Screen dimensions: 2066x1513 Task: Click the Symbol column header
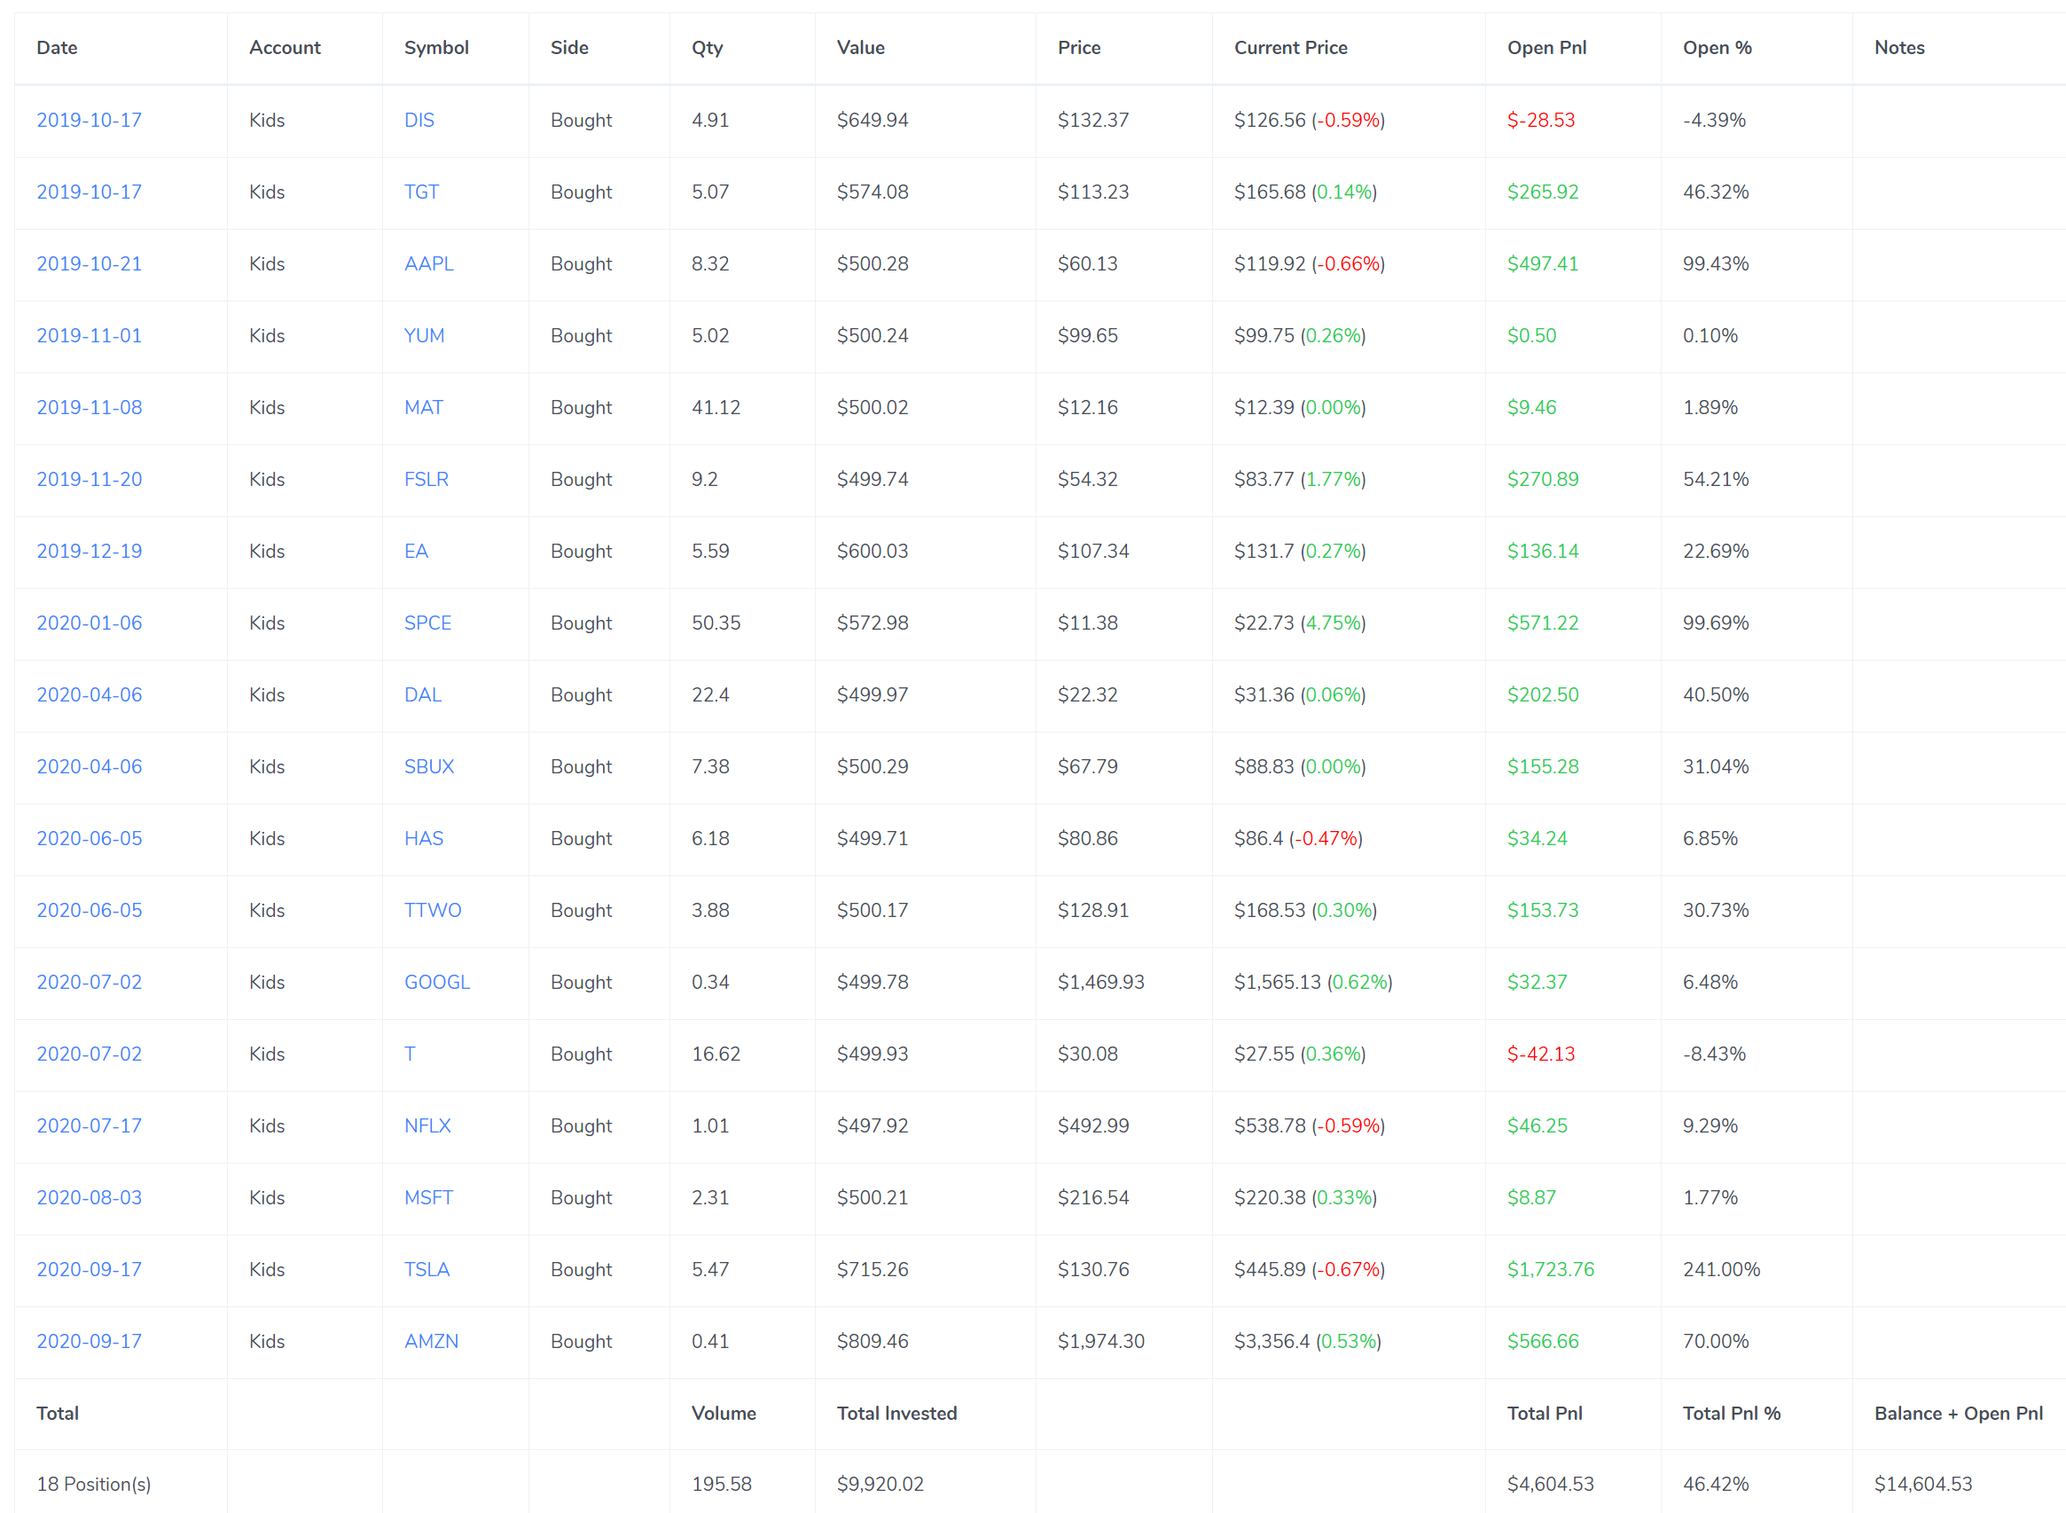click(436, 48)
